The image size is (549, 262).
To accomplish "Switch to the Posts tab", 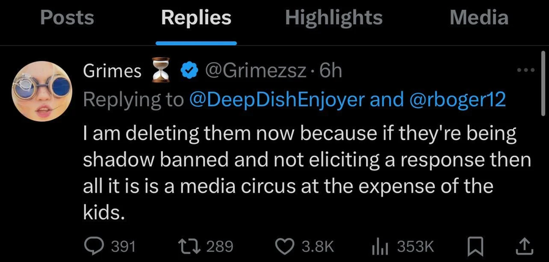I will (x=67, y=18).
